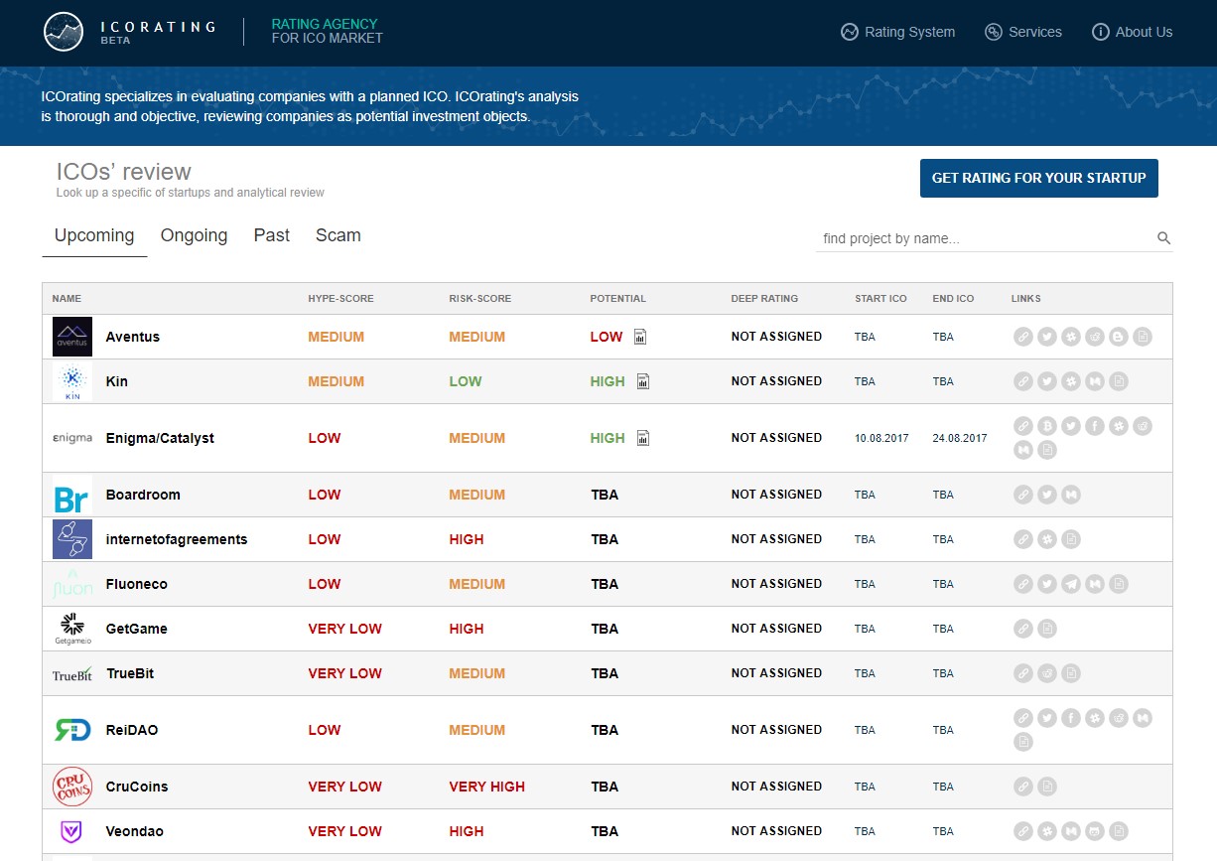Screen dimensions: 1217x861
Task: Click search magnifier icon
Action: (1163, 238)
